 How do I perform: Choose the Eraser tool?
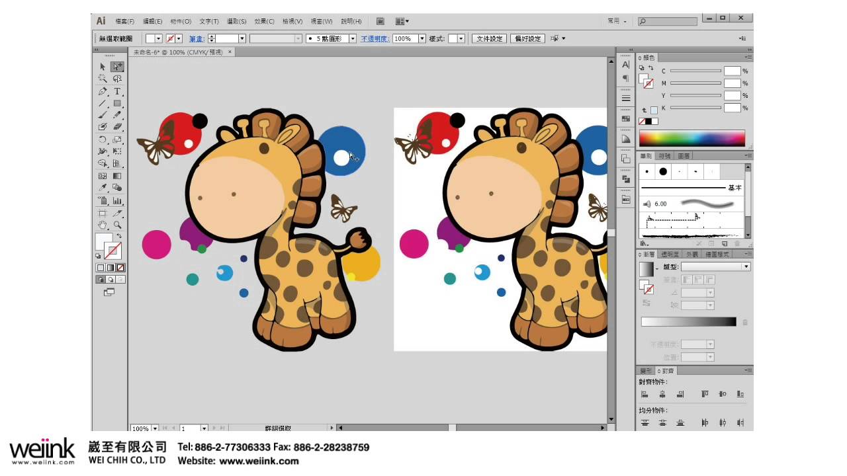point(117,127)
